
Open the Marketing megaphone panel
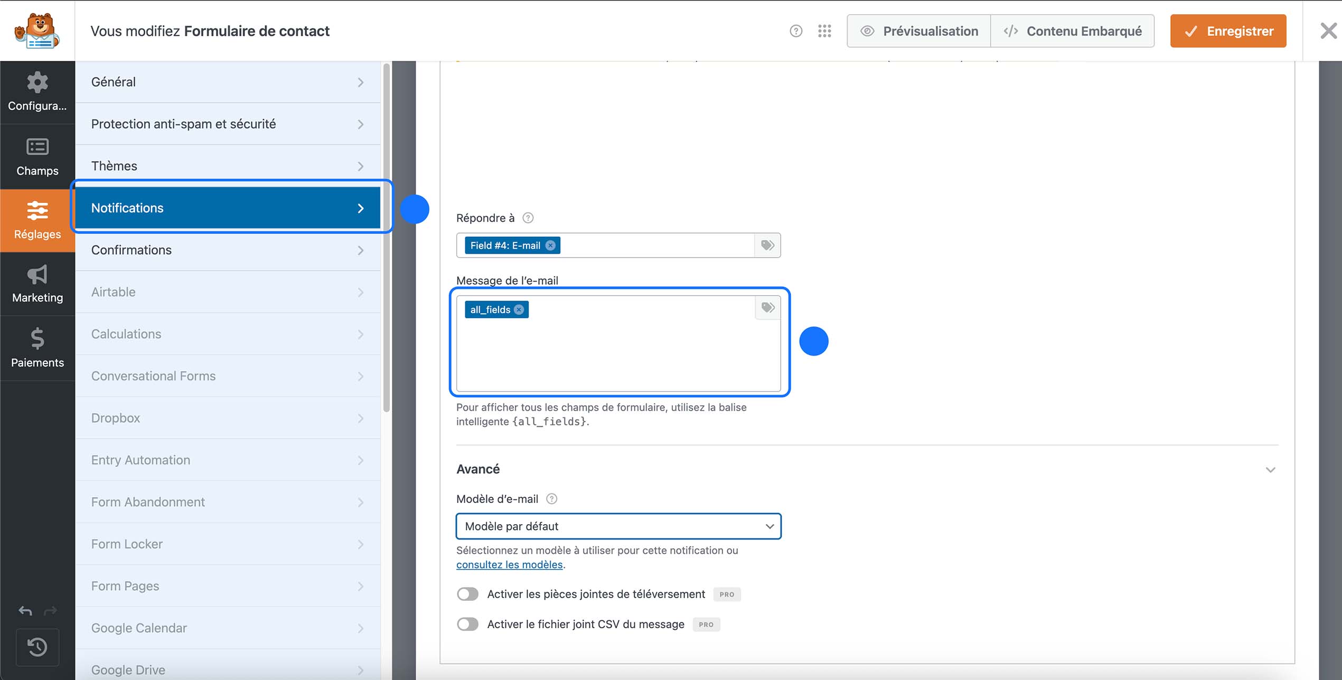click(37, 284)
